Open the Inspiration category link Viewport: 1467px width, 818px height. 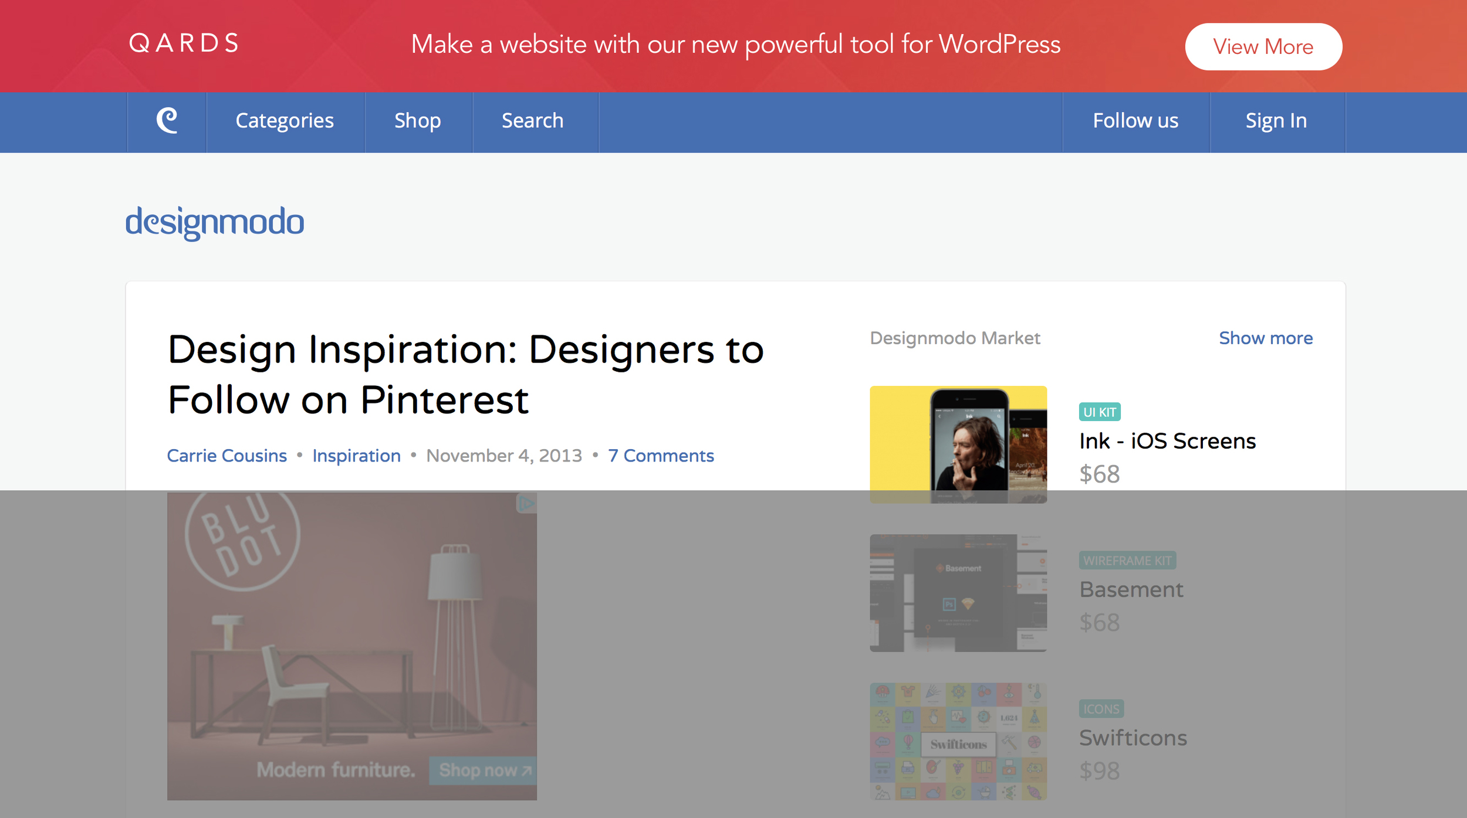pos(357,456)
